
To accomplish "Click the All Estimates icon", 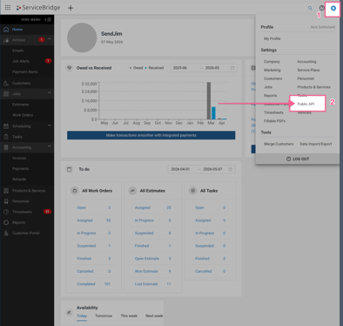I will pyautogui.click(x=132, y=191).
